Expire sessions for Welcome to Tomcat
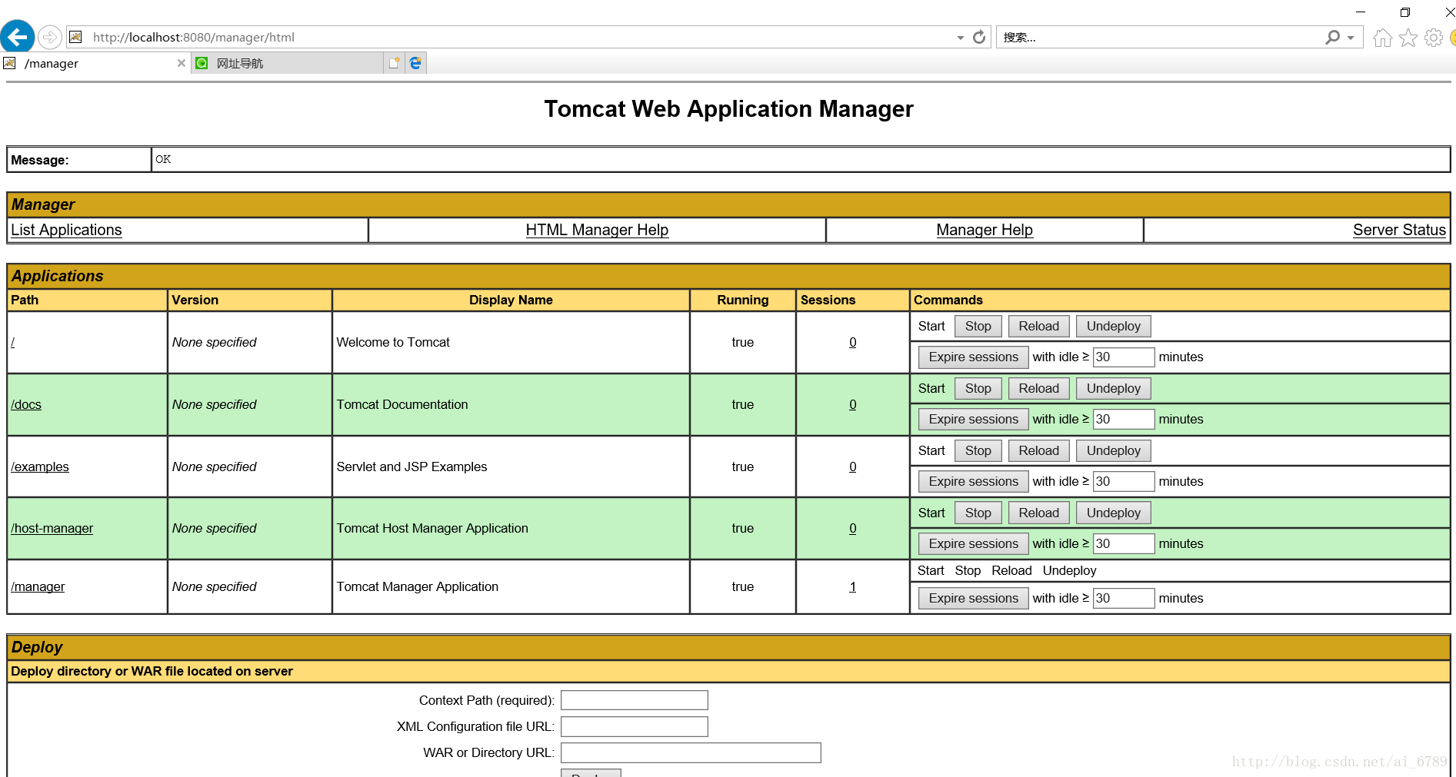The width and height of the screenshot is (1456, 777). (973, 357)
